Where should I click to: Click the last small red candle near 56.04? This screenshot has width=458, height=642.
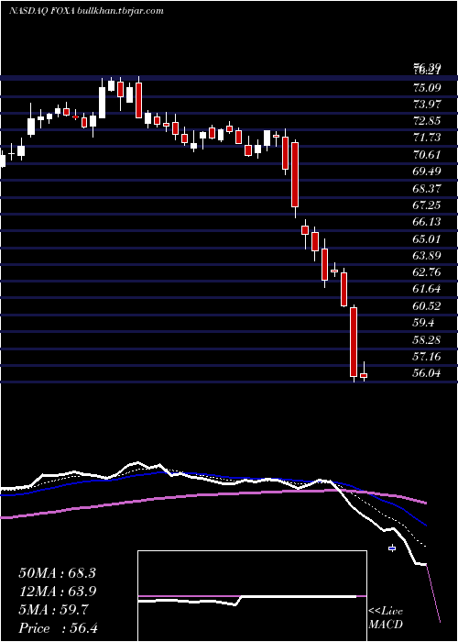tap(364, 375)
